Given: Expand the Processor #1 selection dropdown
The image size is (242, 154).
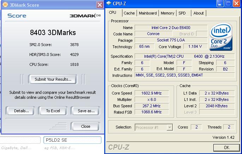Looking at the screenshot, I should tap(170, 127).
